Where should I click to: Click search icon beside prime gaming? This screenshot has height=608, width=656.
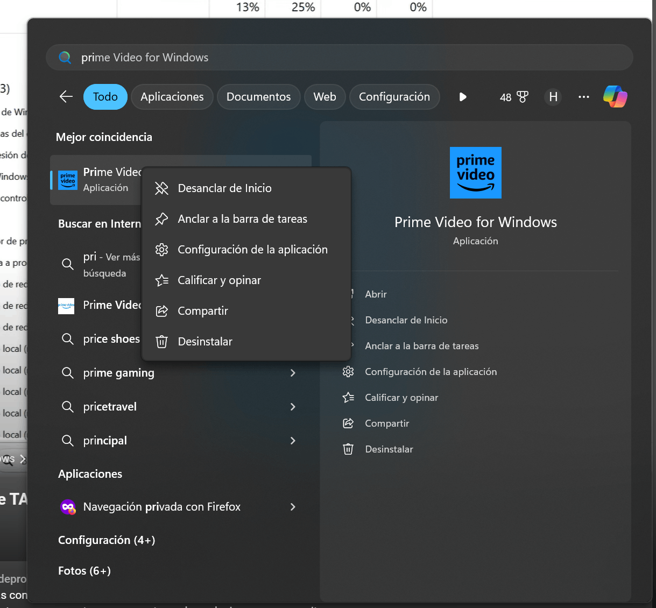click(x=68, y=373)
